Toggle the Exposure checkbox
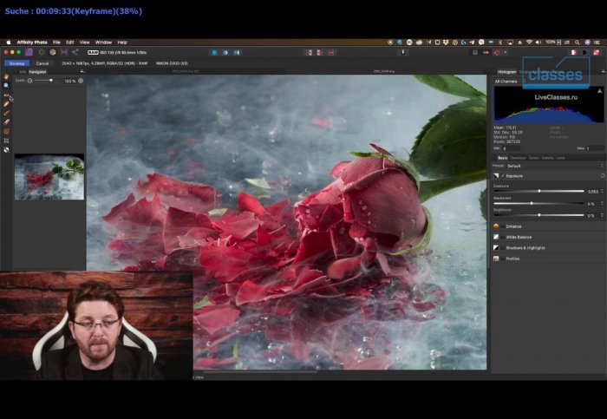Image resolution: width=607 pixels, height=419 pixels. tap(503, 175)
